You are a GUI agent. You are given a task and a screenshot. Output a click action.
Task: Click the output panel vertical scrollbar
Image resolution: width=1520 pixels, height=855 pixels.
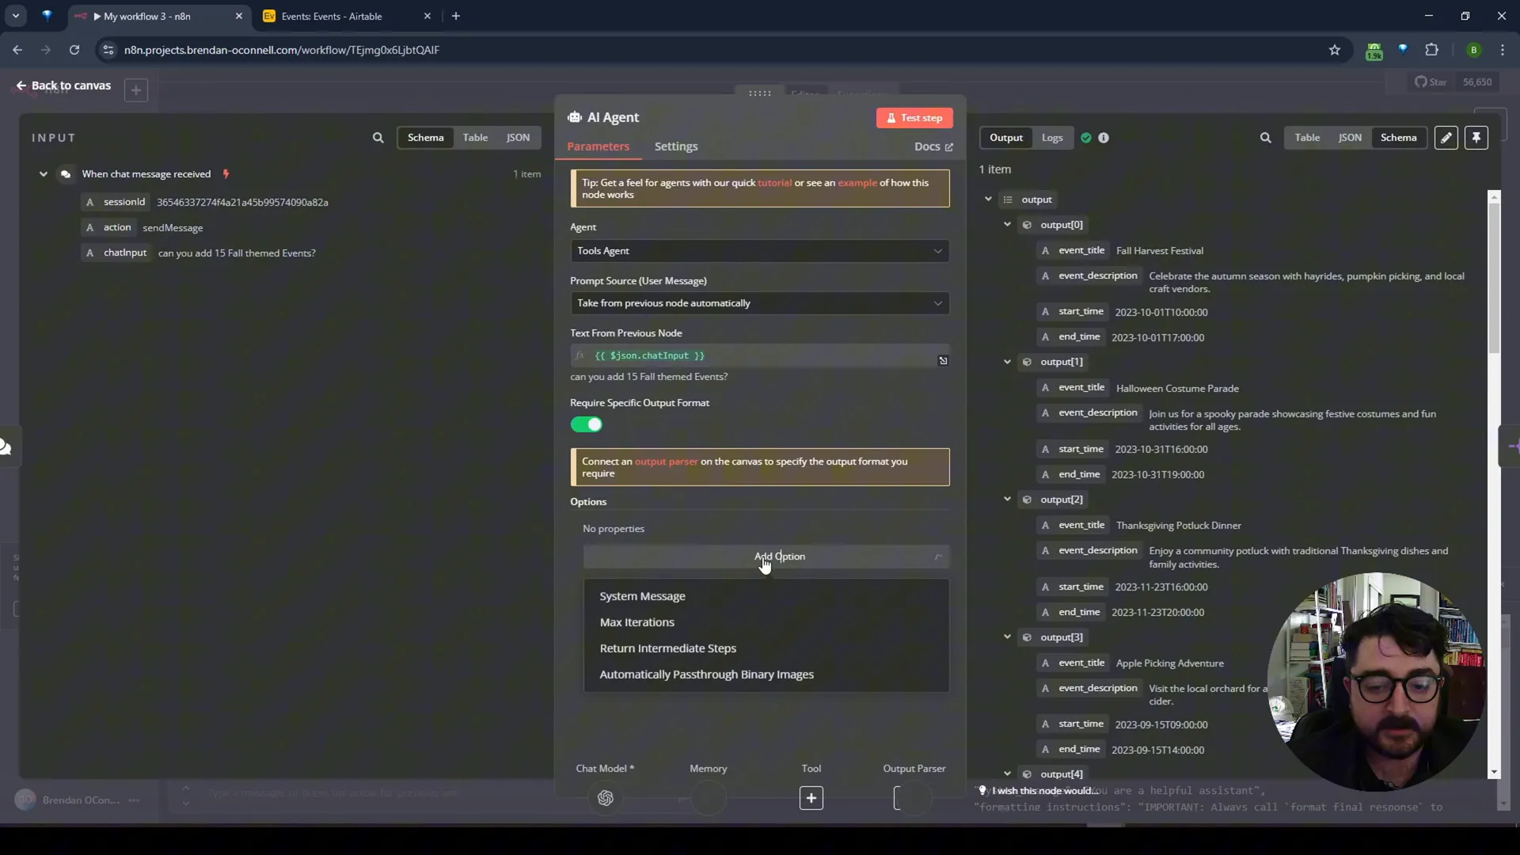click(x=1494, y=277)
